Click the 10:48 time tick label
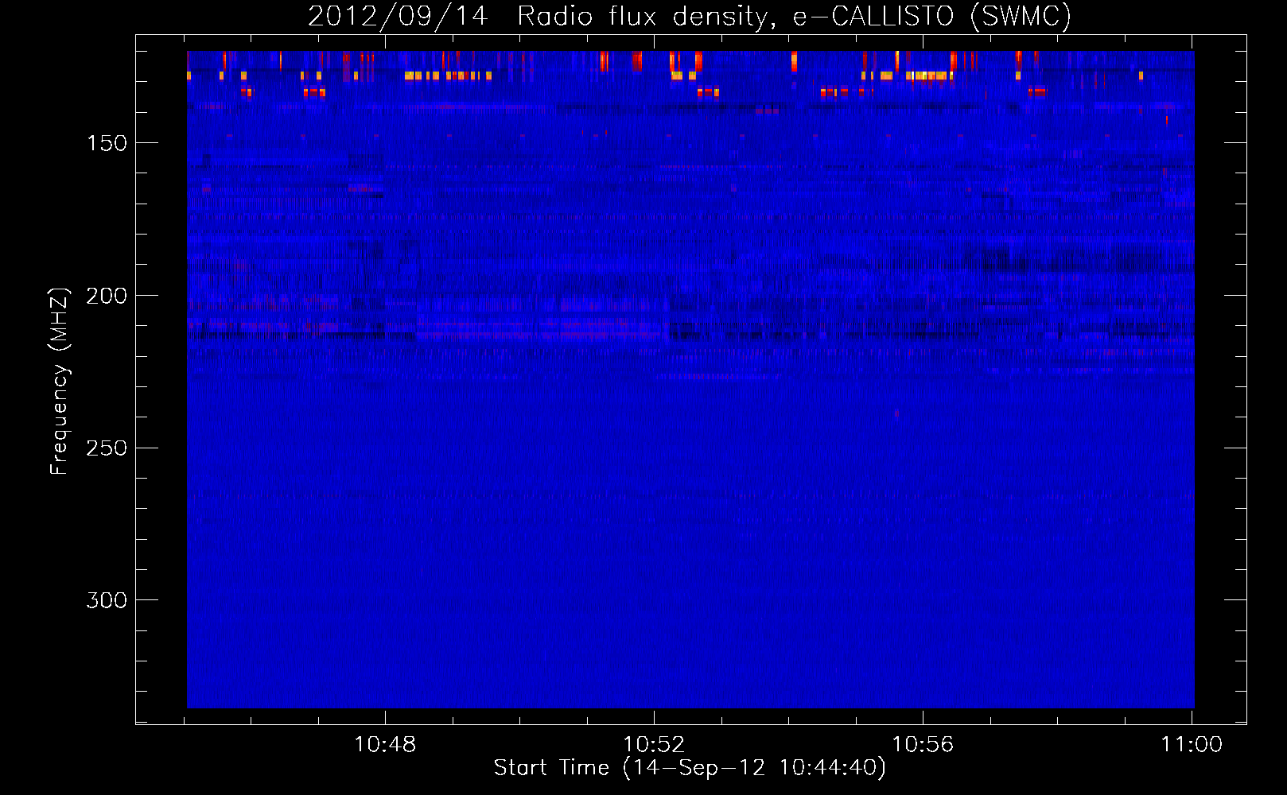Viewport: 1287px width, 795px height. point(385,745)
